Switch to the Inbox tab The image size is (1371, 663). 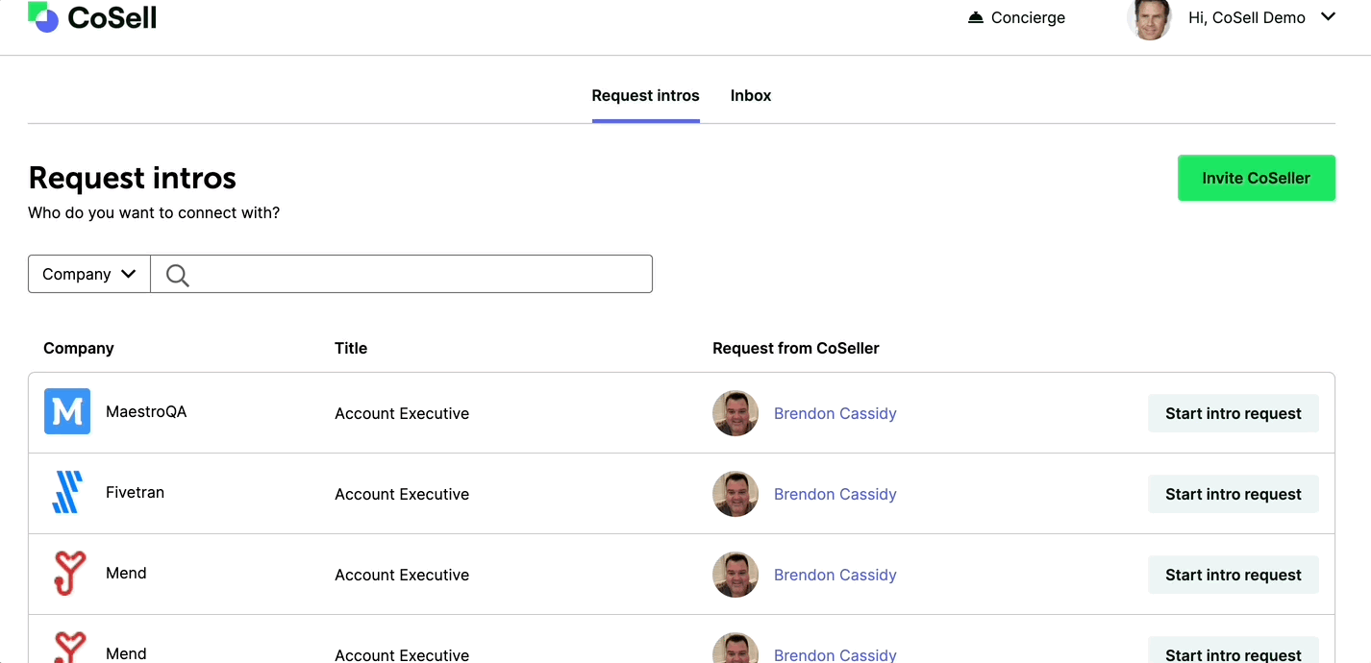(751, 96)
